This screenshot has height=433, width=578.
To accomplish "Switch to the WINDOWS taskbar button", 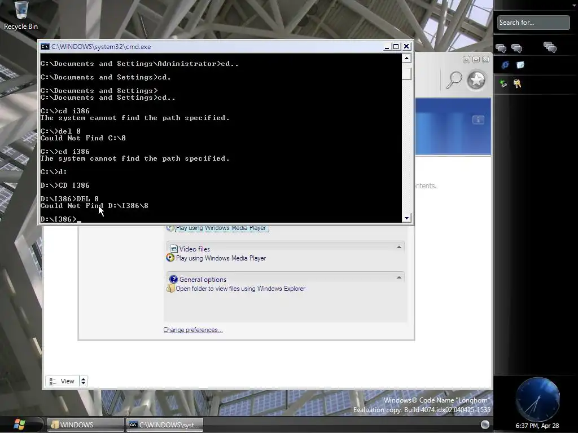I will 86,425.
